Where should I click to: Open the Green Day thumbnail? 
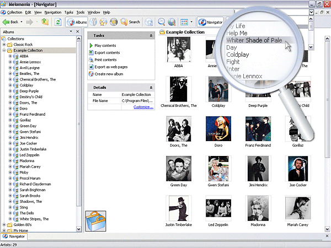coord(179,169)
